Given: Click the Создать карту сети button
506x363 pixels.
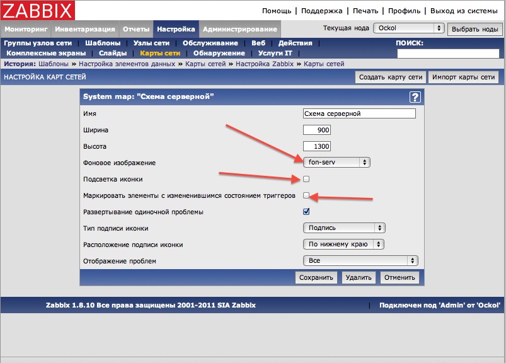Looking at the screenshot, I should 390,77.
